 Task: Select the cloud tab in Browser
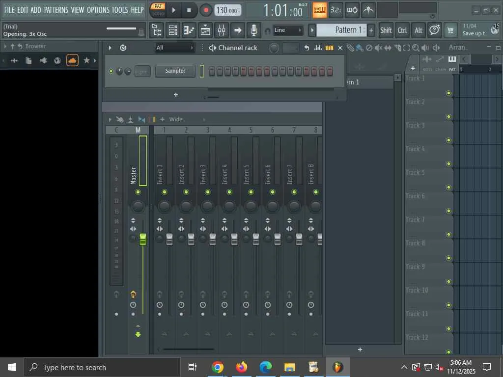(x=72, y=60)
